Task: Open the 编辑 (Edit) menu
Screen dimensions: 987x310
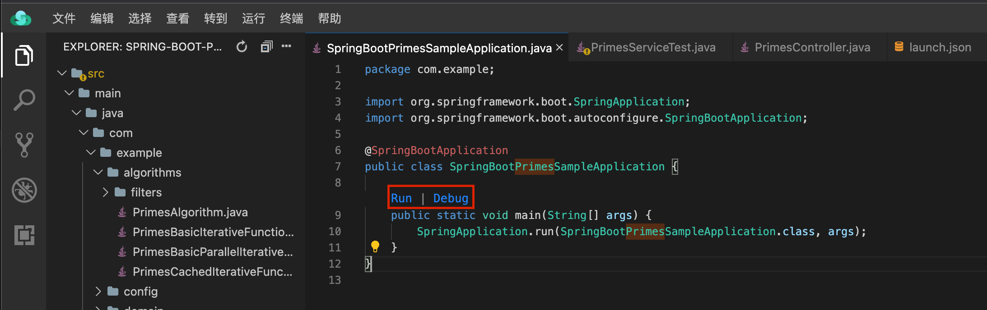Action: coord(102,18)
